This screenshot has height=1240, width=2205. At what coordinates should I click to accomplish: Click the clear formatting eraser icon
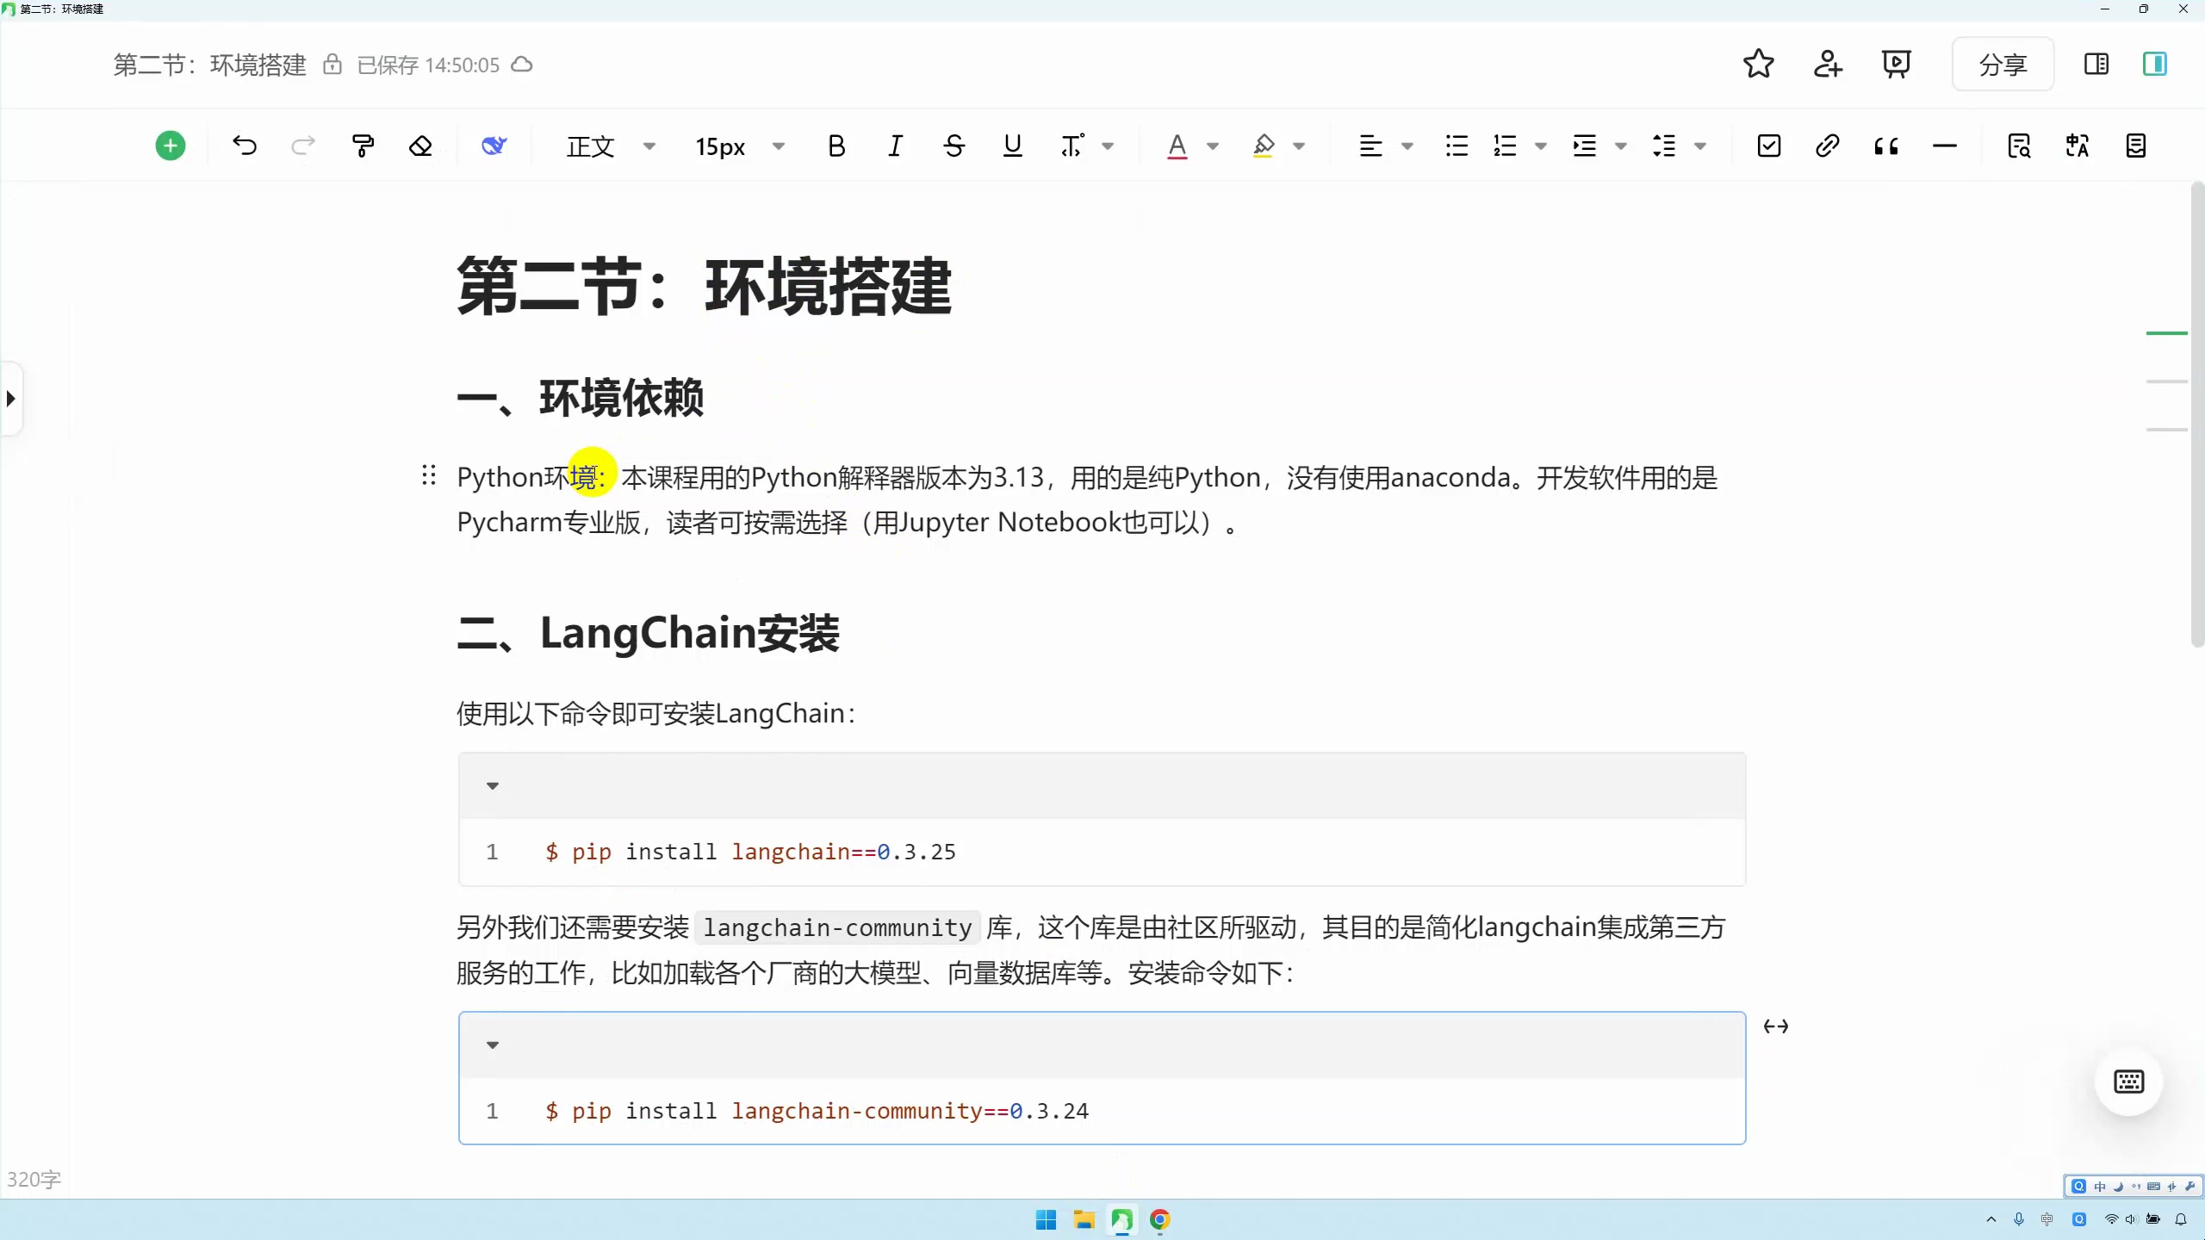pos(421,145)
